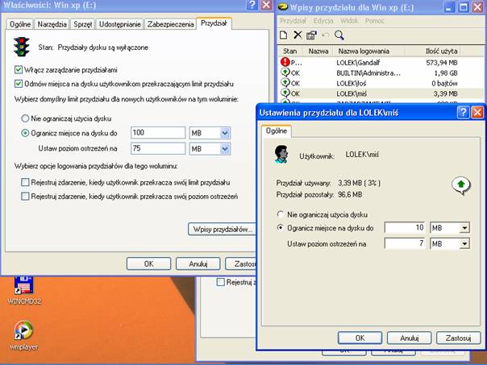Viewport: 487px width, 365px height.
Task: Open Widok menu in quota entries window
Action: click(x=349, y=21)
